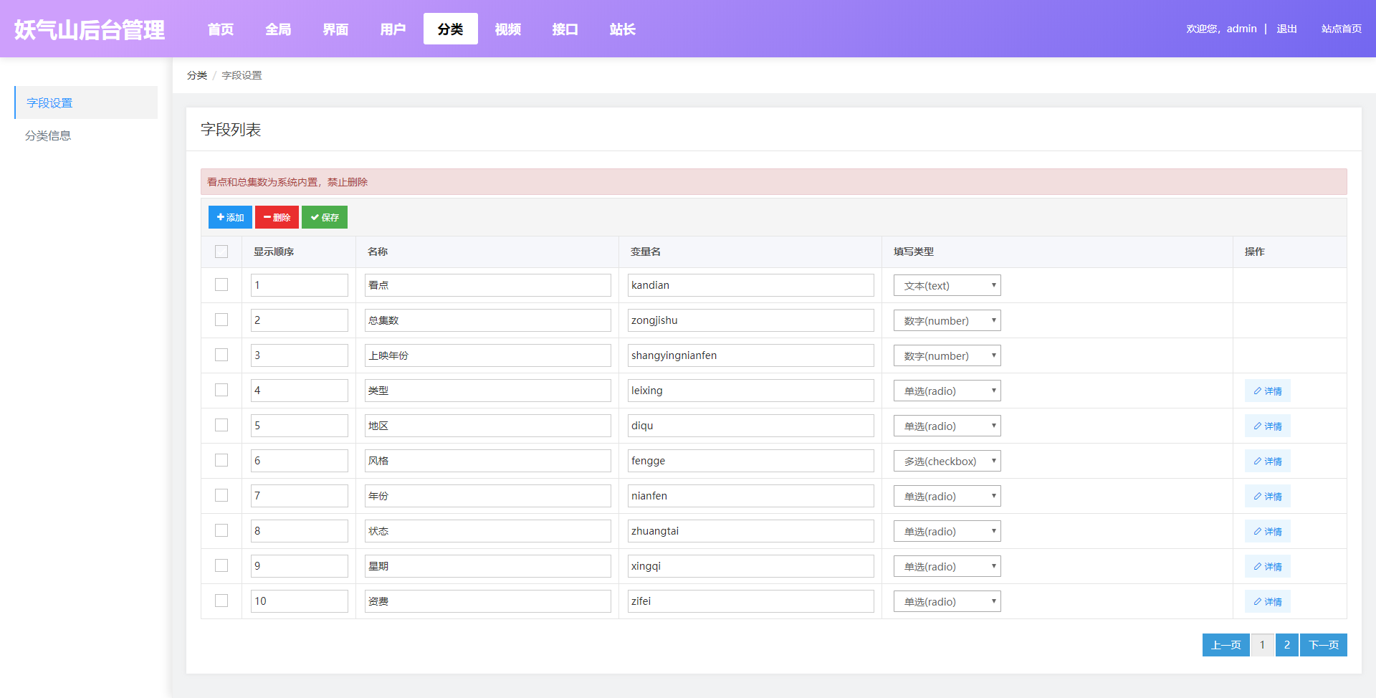Check the box for the 年份 row
Image resolution: width=1376 pixels, height=698 pixels.
tap(221, 495)
